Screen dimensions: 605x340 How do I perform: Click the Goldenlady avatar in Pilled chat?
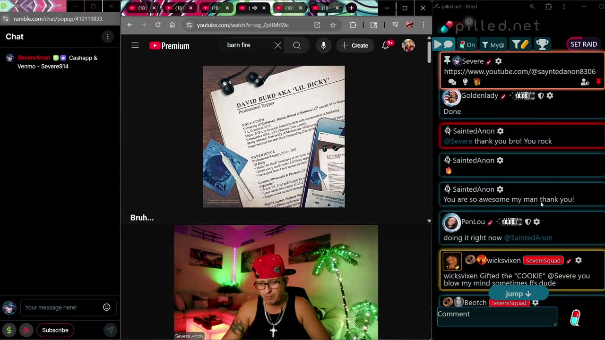coord(451,96)
